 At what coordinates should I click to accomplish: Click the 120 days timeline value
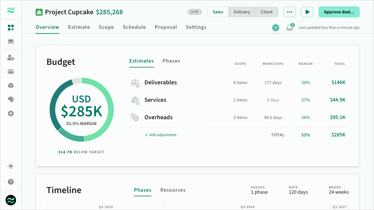tap(298, 192)
